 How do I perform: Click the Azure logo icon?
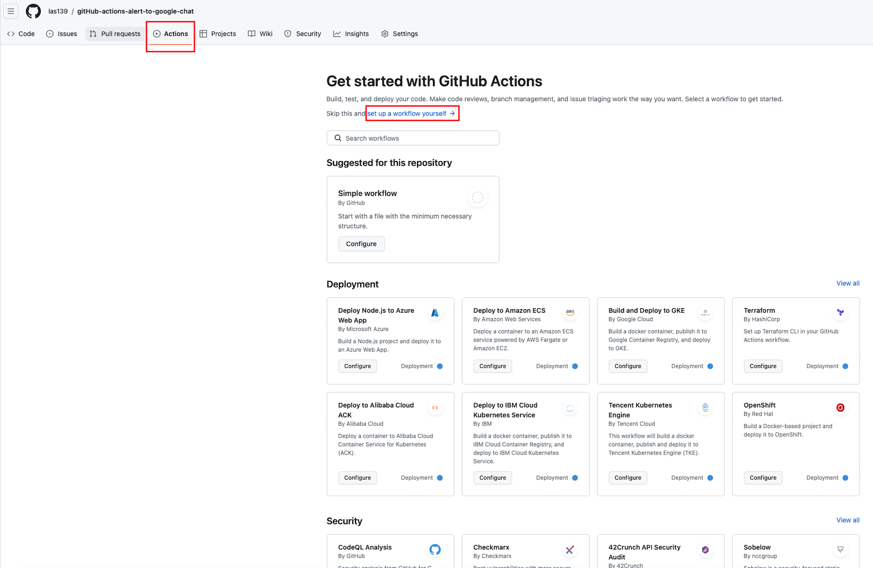[x=435, y=313]
